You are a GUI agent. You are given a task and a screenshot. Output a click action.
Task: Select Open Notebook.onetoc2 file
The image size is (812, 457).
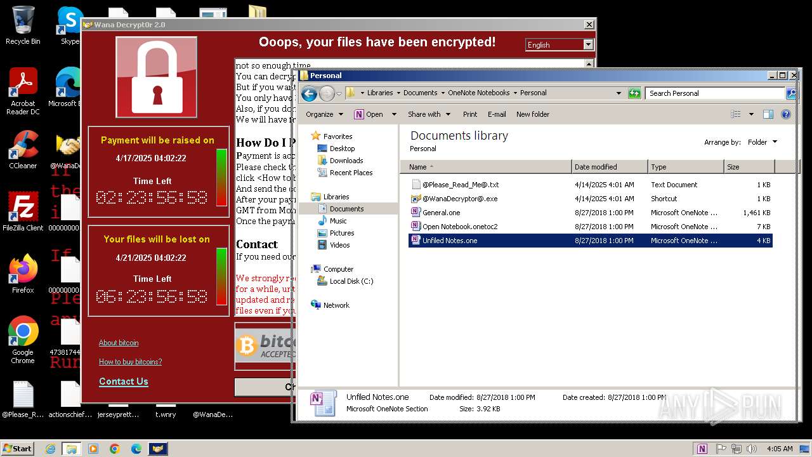590,227
